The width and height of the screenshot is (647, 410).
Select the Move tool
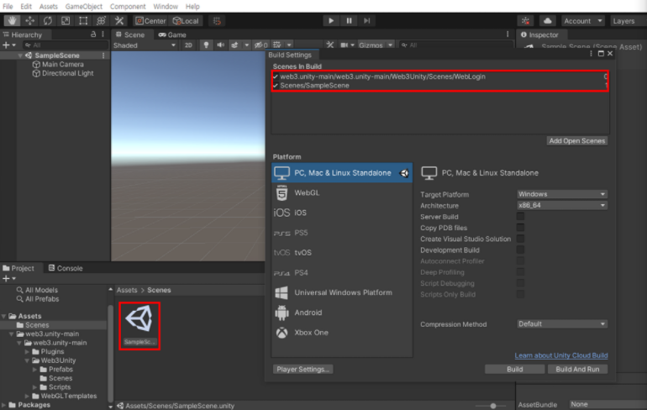(x=29, y=21)
